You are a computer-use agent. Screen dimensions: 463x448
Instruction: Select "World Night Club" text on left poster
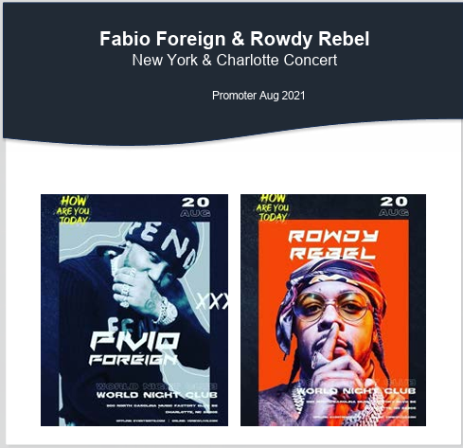tap(157, 395)
